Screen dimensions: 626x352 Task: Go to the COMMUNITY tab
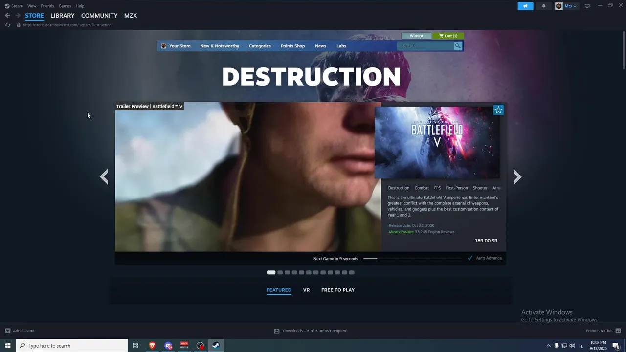(99, 16)
